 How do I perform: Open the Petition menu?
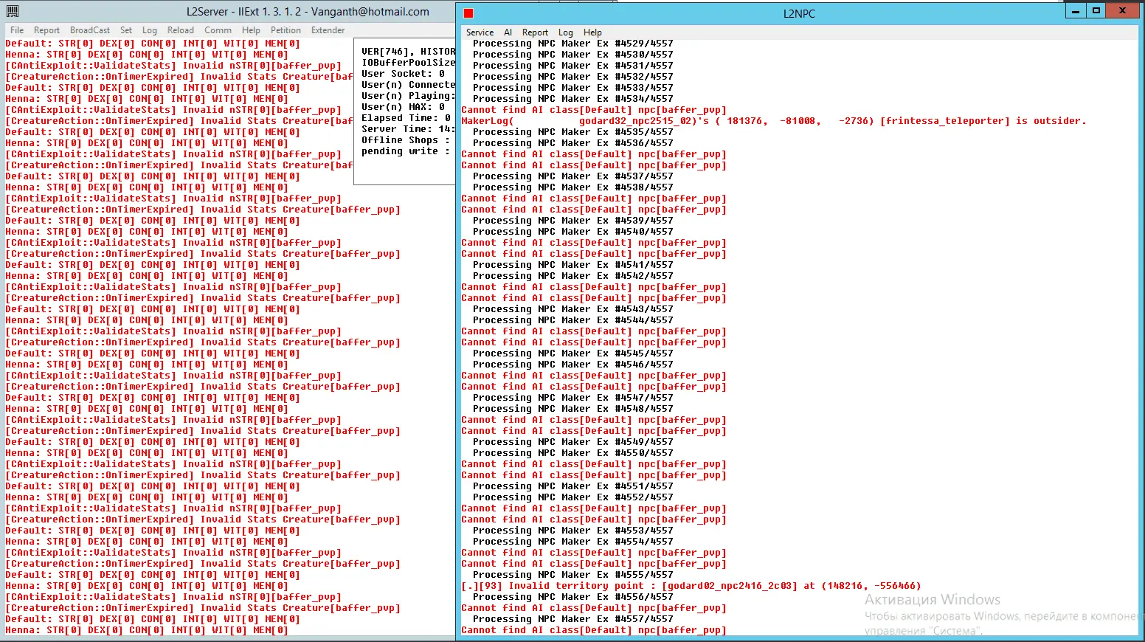click(286, 30)
